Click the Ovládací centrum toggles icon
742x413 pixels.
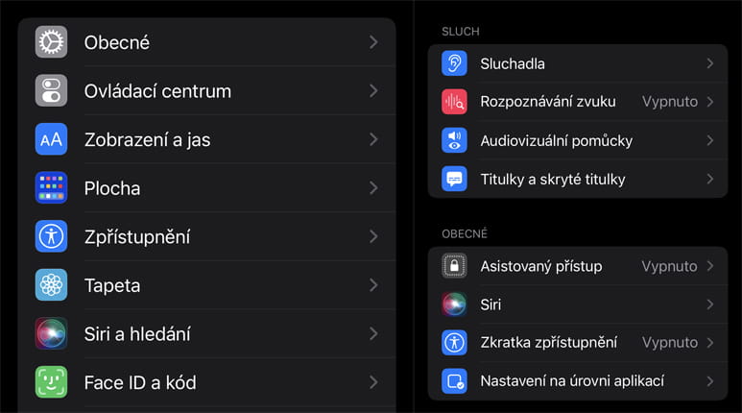pos(51,91)
